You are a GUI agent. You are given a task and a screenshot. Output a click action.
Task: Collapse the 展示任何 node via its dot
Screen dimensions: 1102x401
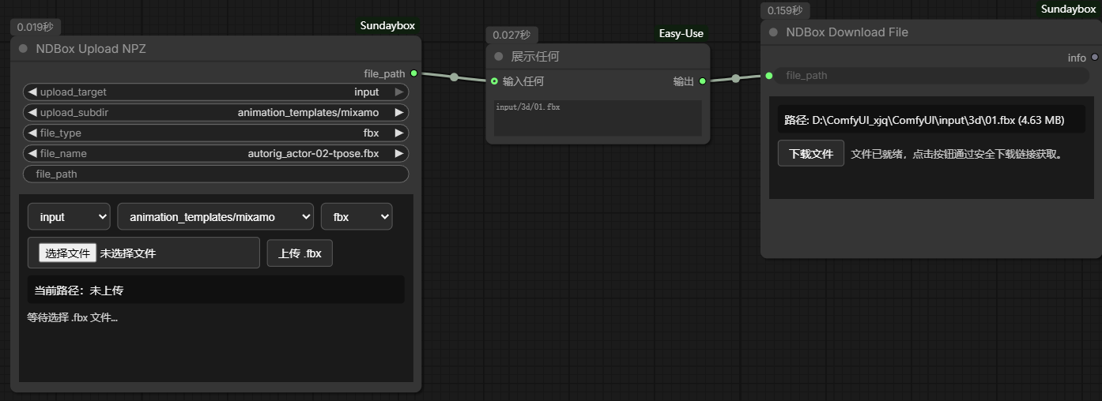click(x=498, y=57)
